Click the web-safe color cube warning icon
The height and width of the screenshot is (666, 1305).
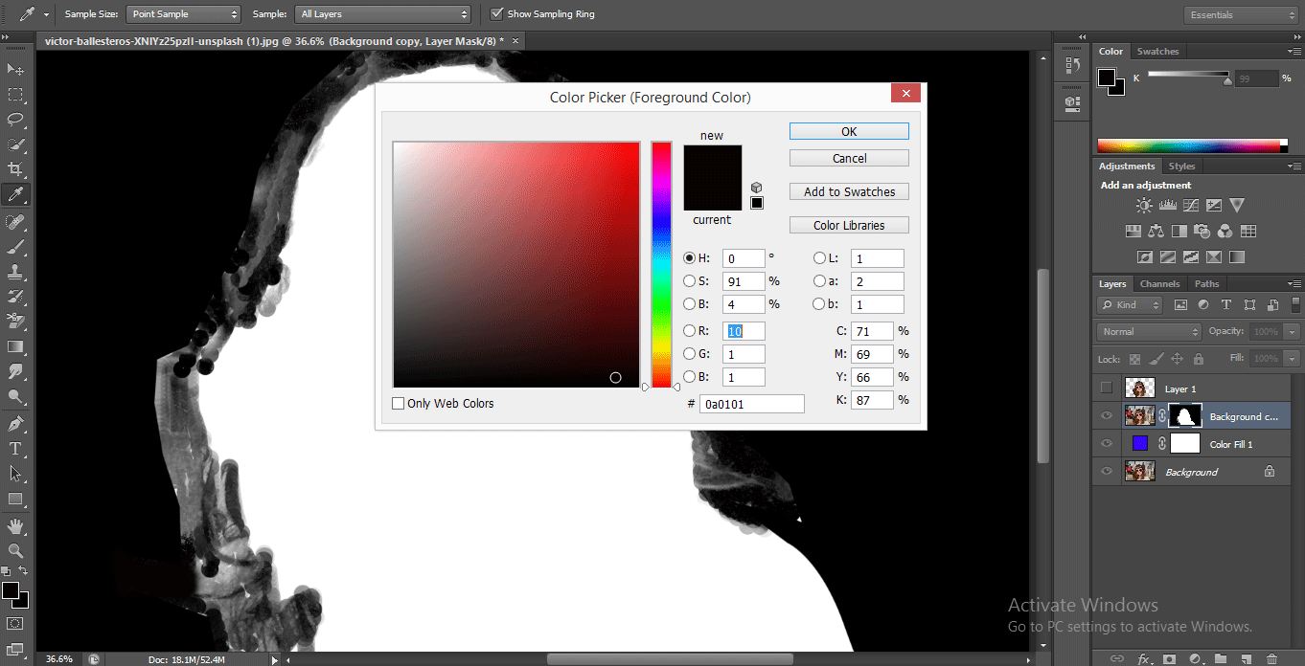pyautogui.click(x=757, y=188)
